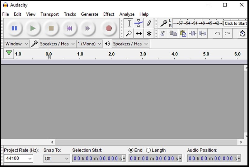Screen dimensions: 249x167
Task: Click the Paste clipboard icon
Action: [183, 33]
